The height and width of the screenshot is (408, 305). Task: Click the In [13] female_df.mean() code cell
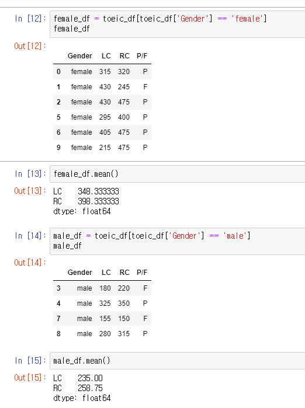(178, 174)
